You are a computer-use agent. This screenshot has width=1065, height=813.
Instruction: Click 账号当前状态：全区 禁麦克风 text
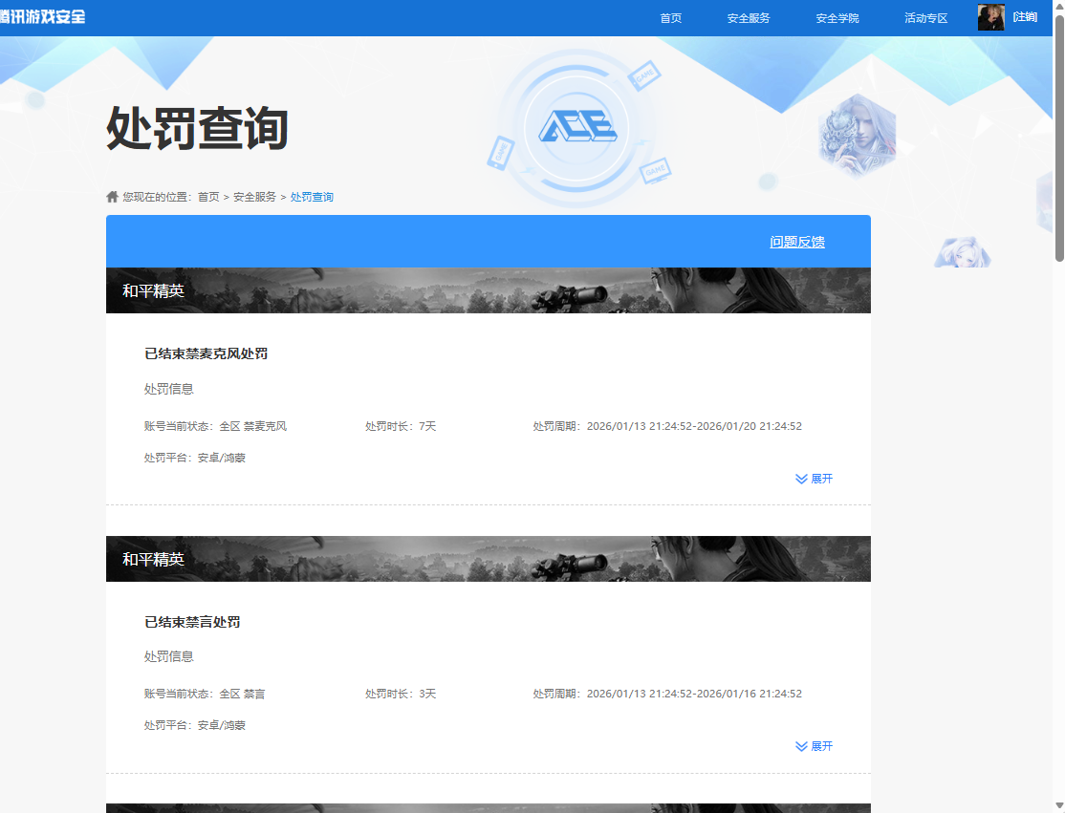click(x=215, y=426)
